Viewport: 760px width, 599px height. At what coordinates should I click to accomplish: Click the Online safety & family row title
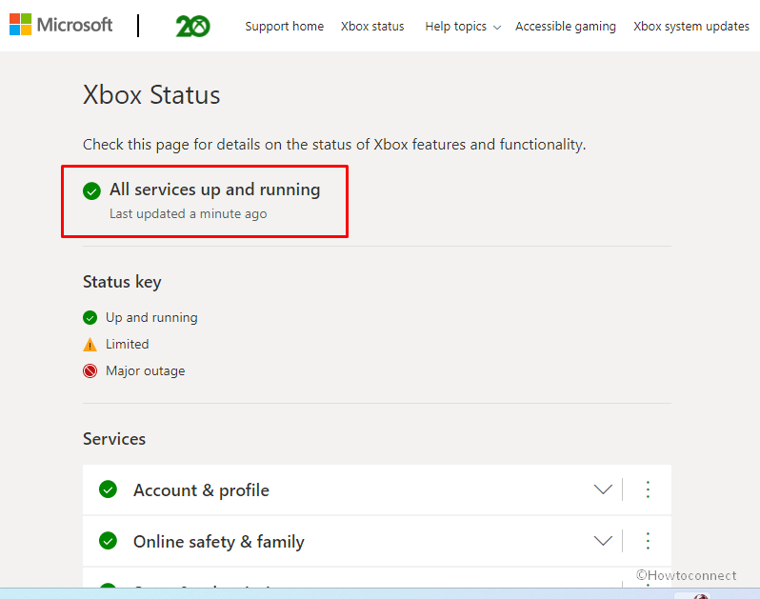219,542
